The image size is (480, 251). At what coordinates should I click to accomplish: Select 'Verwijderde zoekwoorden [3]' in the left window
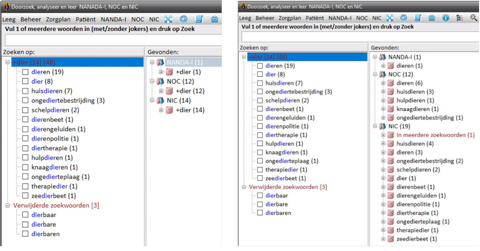click(x=54, y=205)
